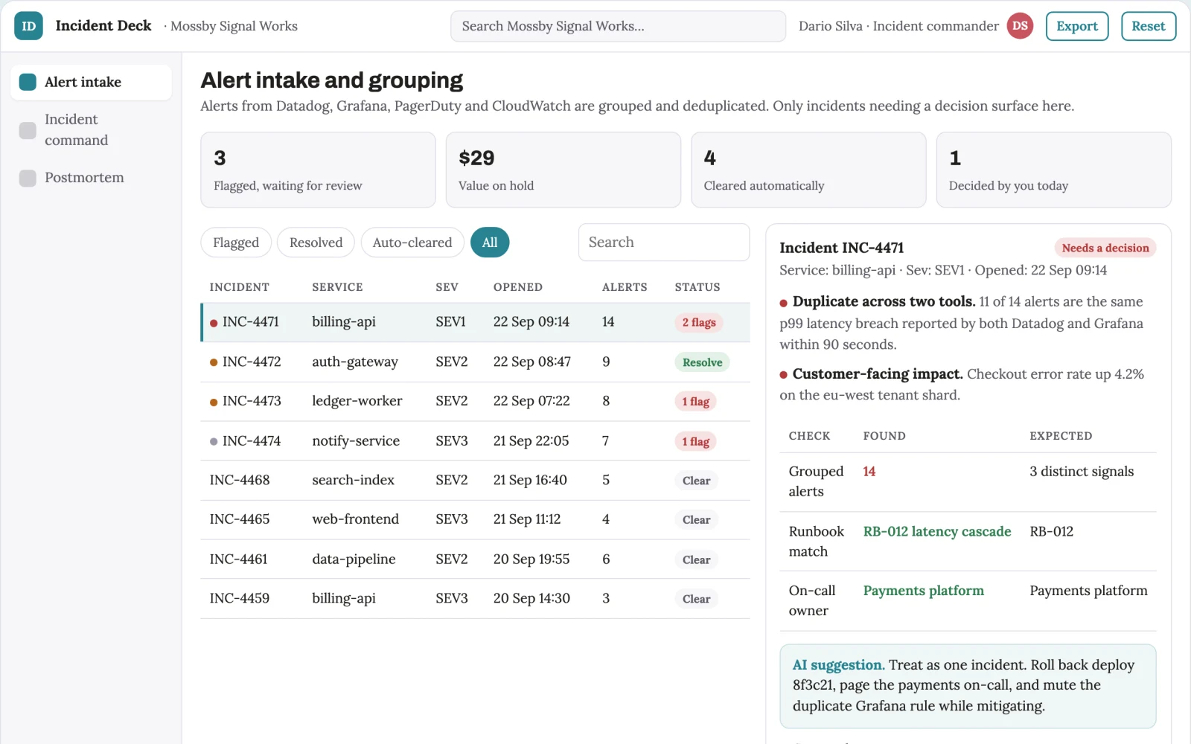The width and height of the screenshot is (1191, 744).
Task: Click the Decided by you today card
Action: coord(1054,170)
